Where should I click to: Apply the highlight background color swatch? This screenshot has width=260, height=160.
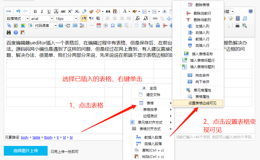pyautogui.click(x=135, y=11)
